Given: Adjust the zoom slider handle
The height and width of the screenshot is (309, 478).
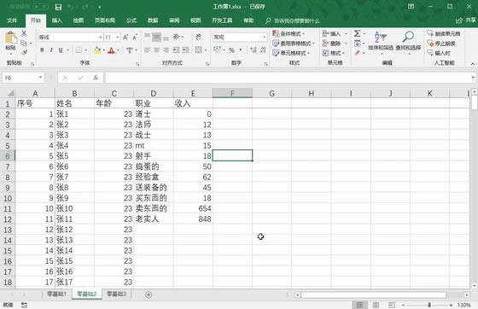Looking at the screenshot, I should coord(429,305).
